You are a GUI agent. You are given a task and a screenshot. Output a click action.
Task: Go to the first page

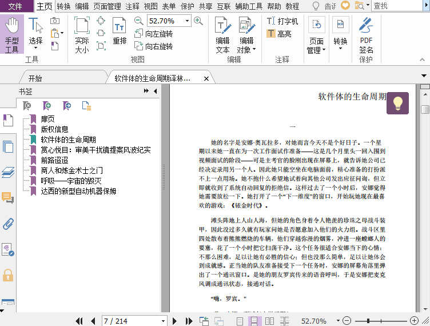click(79, 321)
